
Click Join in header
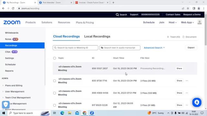click(162, 22)
